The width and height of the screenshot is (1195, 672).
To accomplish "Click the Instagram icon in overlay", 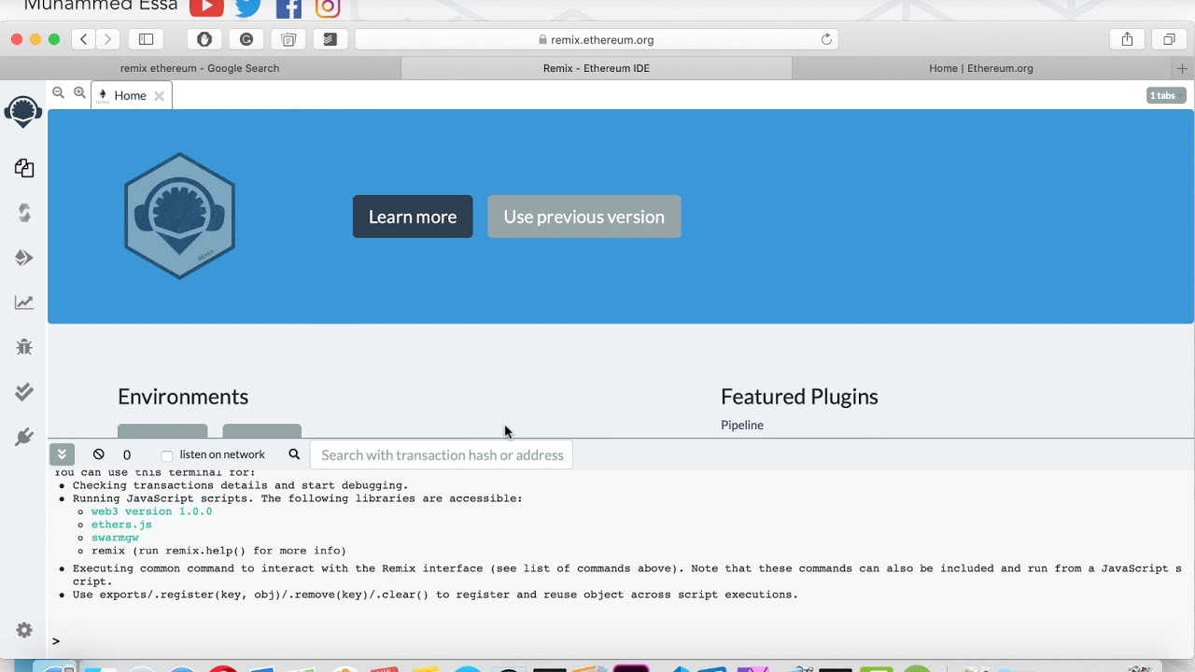I will (328, 8).
